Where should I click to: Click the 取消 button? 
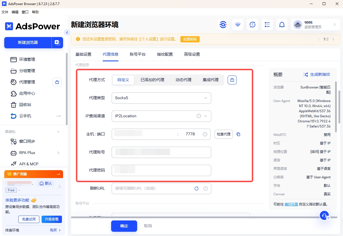pyautogui.click(x=148, y=226)
